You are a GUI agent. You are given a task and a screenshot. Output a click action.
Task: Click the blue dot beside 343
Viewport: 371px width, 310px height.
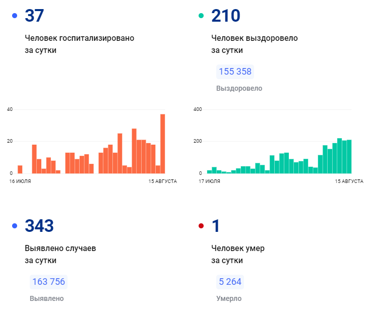15,226
